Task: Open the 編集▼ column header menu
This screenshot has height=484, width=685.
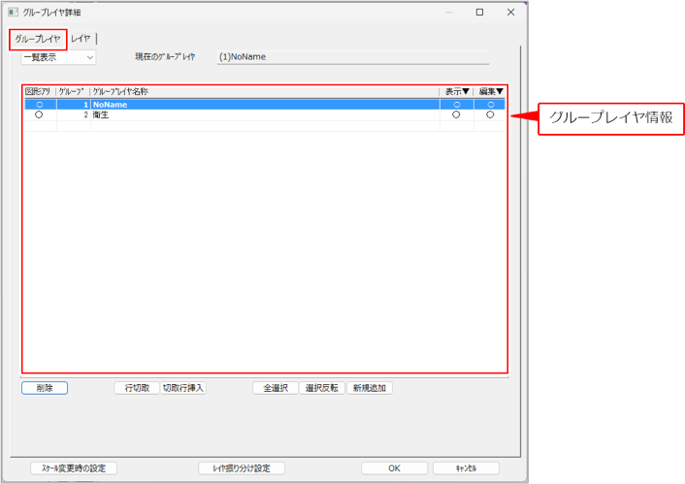Action: click(x=491, y=91)
